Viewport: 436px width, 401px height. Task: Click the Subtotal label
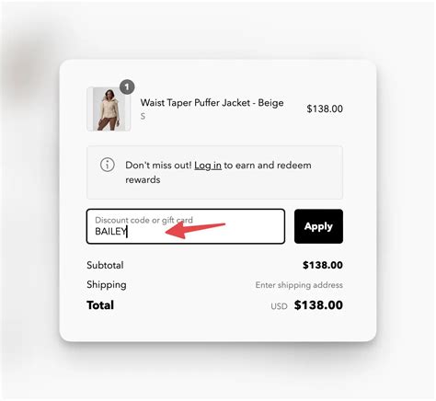pos(105,265)
